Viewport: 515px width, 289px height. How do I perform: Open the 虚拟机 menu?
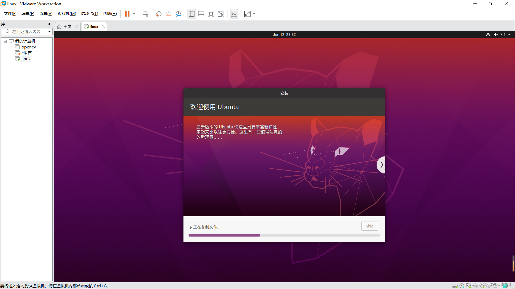67,14
